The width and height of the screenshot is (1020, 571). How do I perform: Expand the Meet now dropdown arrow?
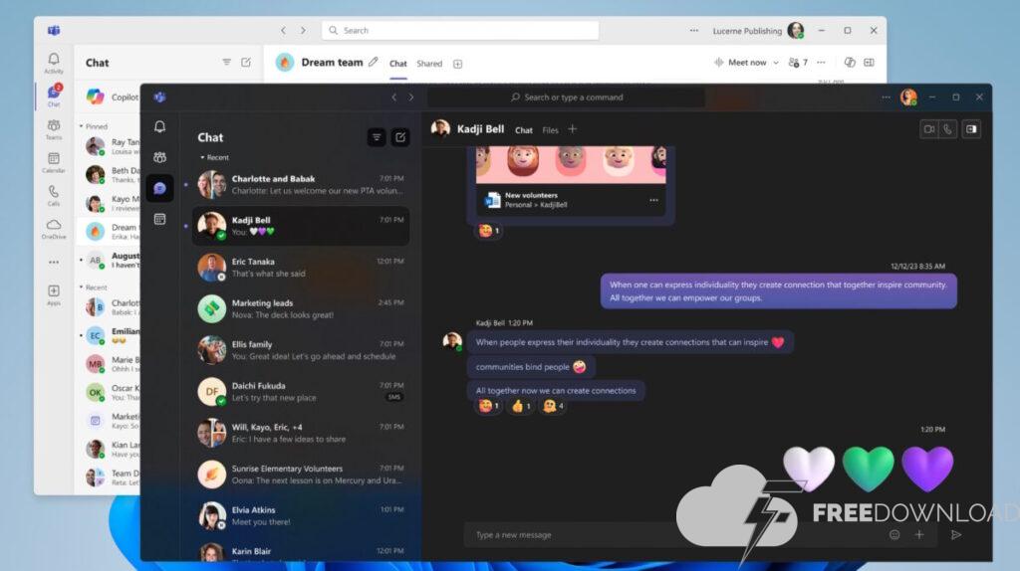(x=777, y=63)
